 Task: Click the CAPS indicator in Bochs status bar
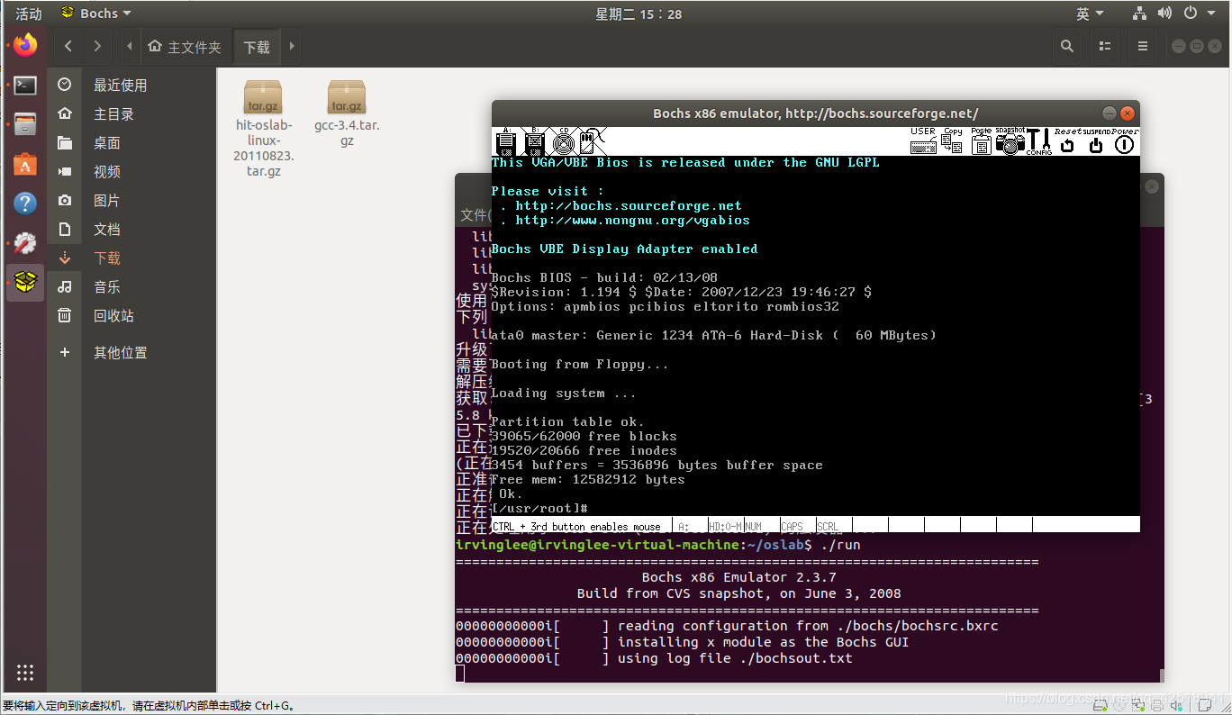(x=798, y=526)
